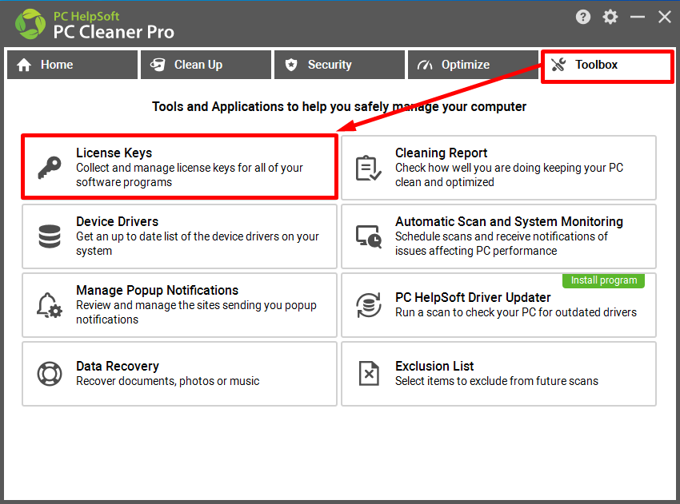Open the settings gear icon
Screen dimensions: 680x504
point(610,17)
